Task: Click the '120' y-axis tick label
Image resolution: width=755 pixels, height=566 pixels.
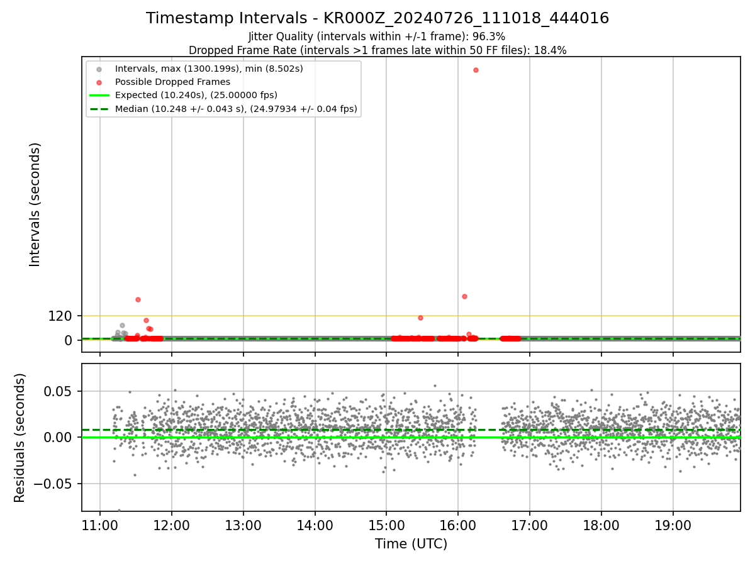Action: point(60,316)
